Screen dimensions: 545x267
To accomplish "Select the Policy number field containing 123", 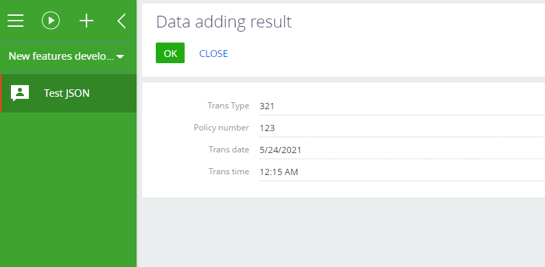I will pos(402,128).
